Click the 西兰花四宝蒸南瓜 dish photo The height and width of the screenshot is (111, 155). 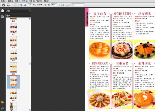point(122,49)
